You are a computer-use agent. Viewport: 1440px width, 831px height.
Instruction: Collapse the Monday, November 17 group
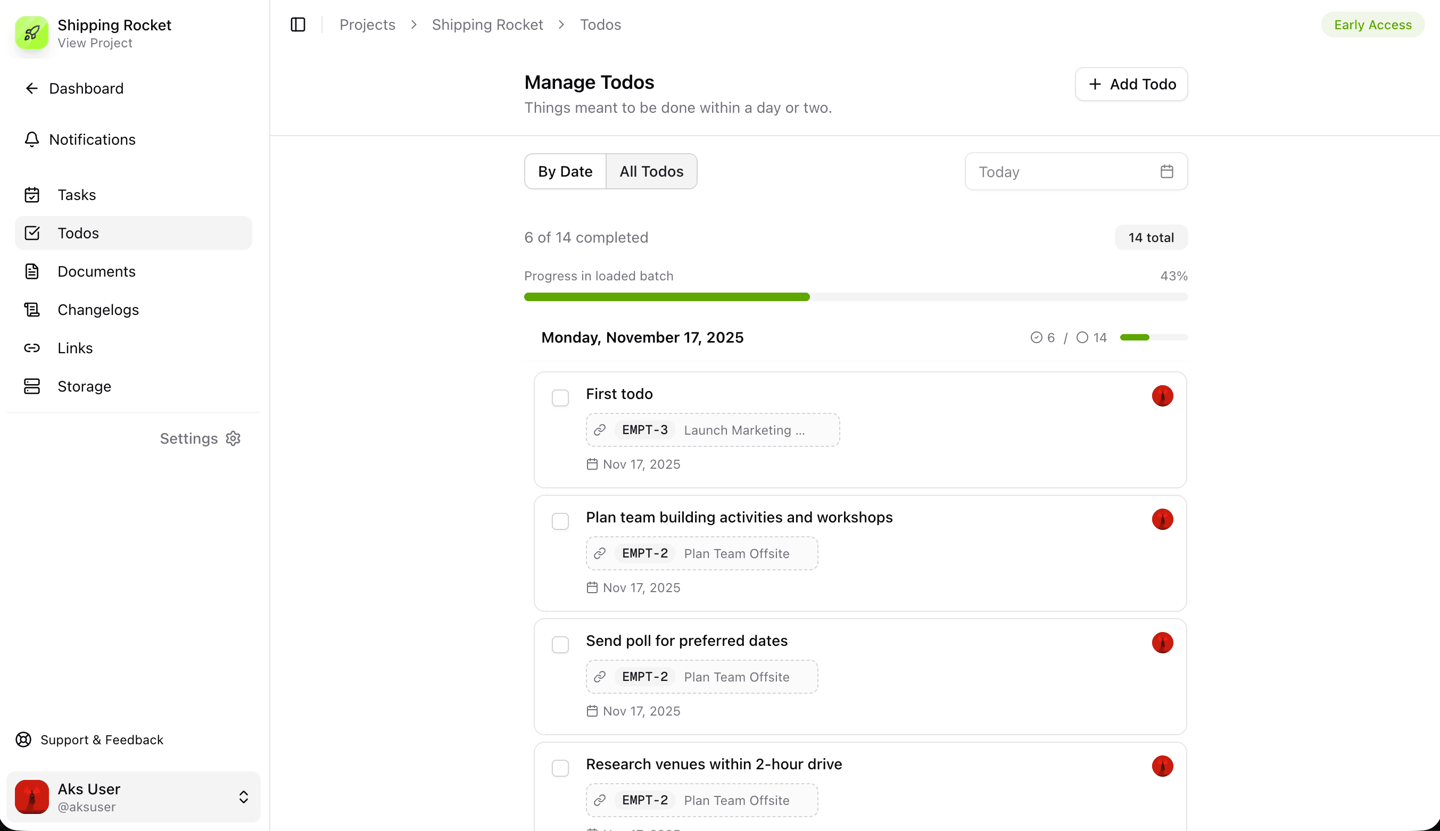[642, 337]
